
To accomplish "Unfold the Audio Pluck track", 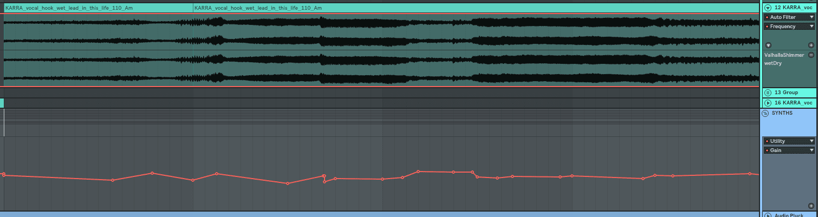I will coord(768,215).
